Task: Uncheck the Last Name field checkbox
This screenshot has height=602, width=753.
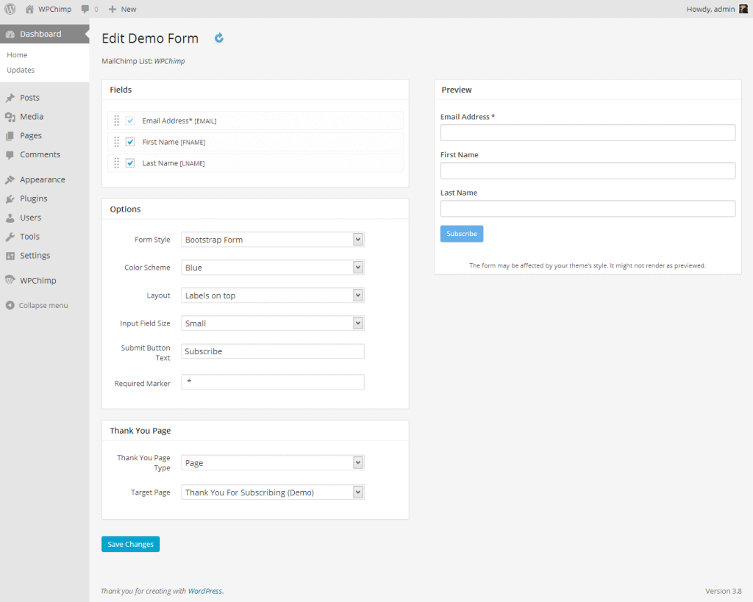Action: 130,162
